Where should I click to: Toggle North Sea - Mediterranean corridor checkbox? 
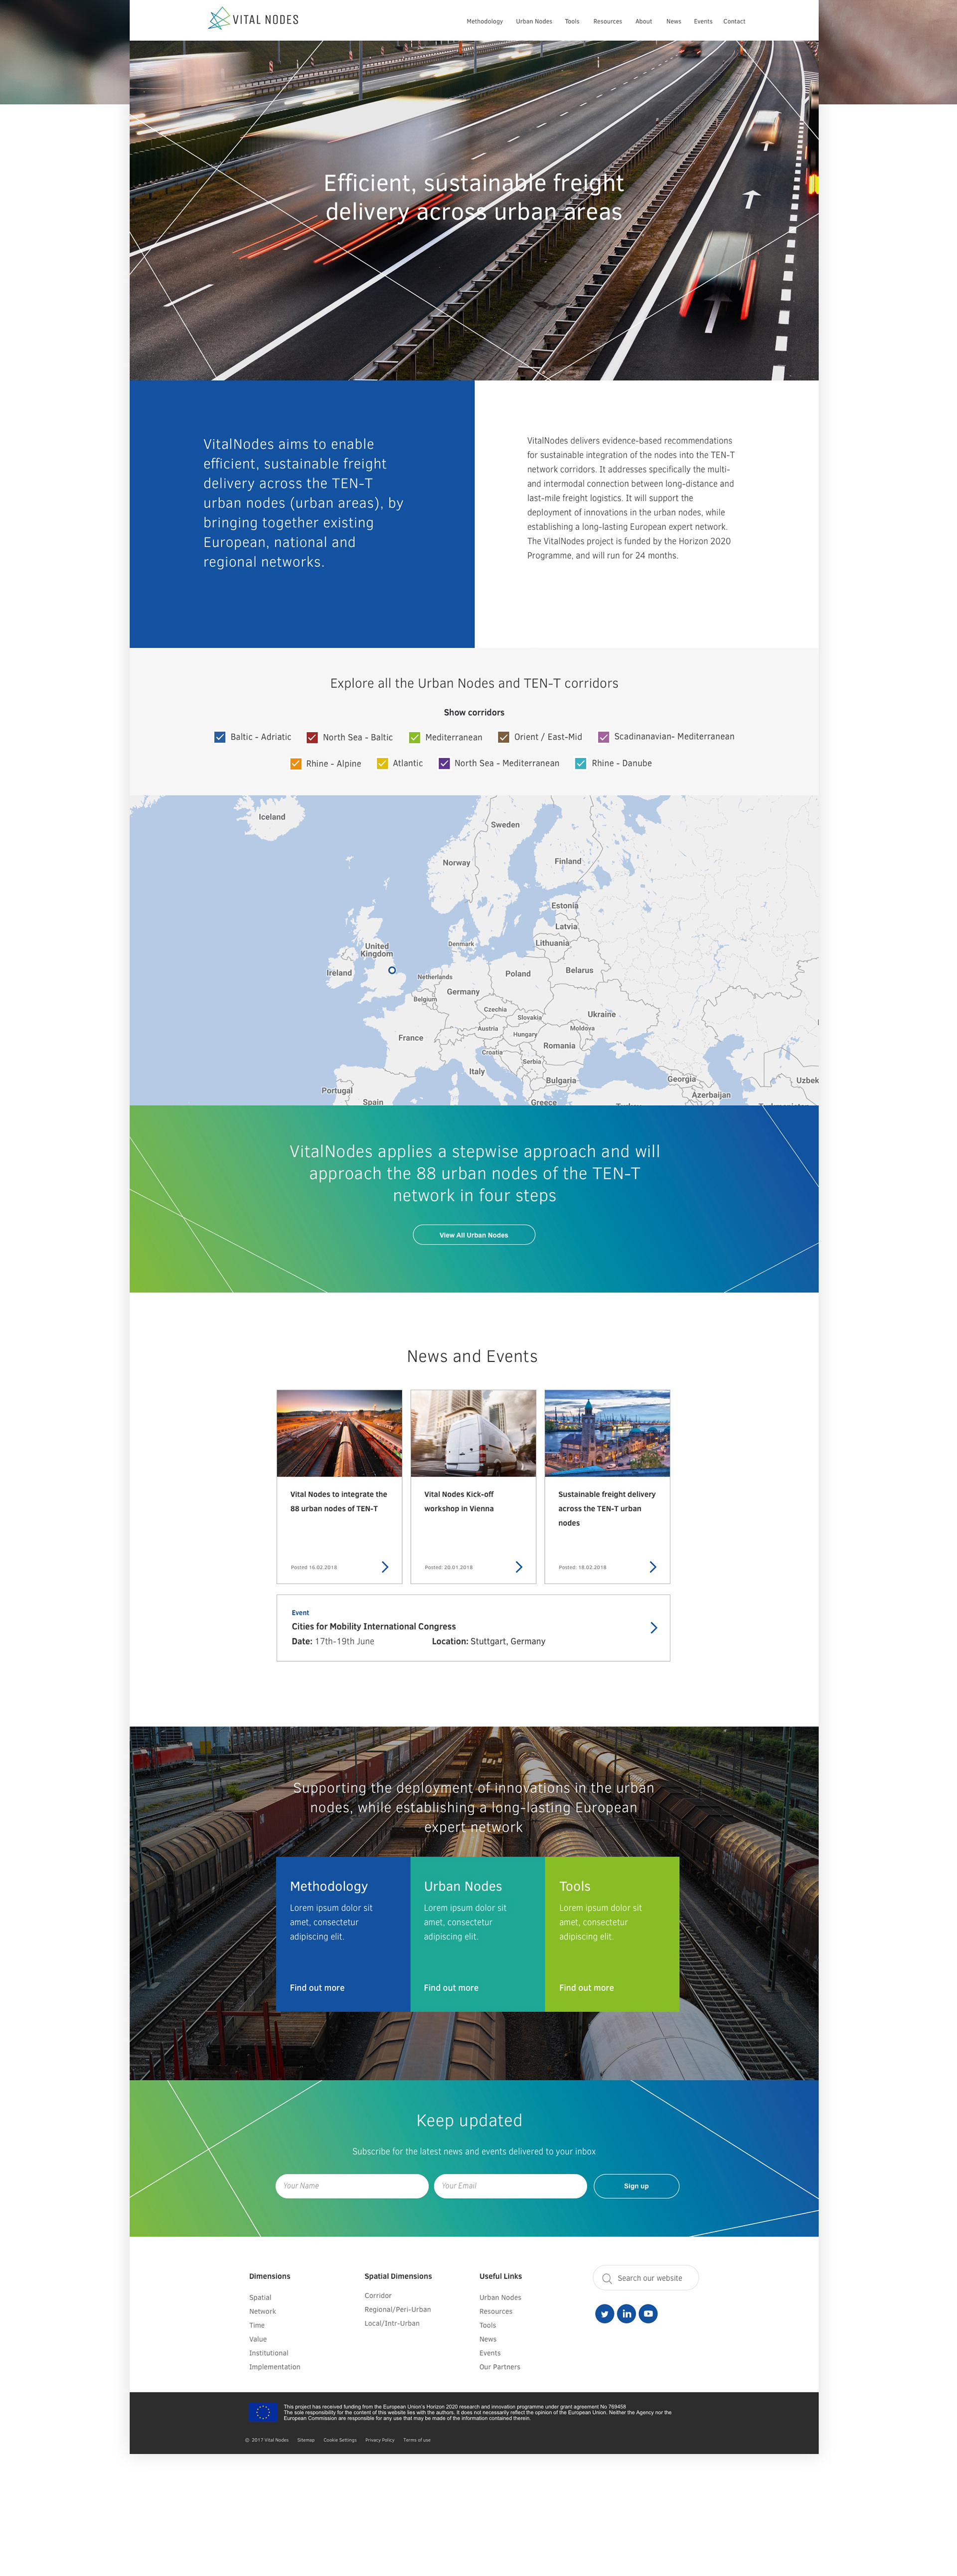[x=444, y=763]
